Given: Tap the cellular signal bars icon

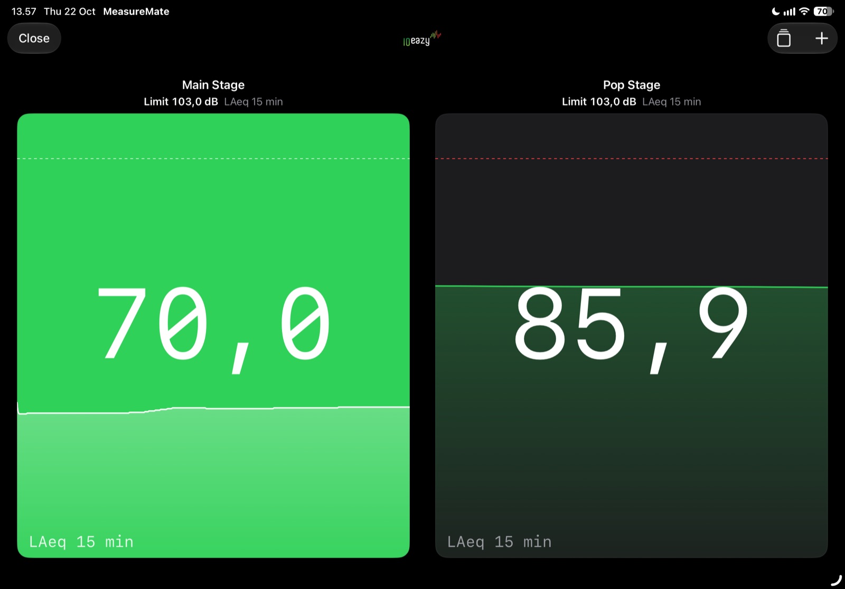Looking at the screenshot, I should pyautogui.click(x=789, y=11).
